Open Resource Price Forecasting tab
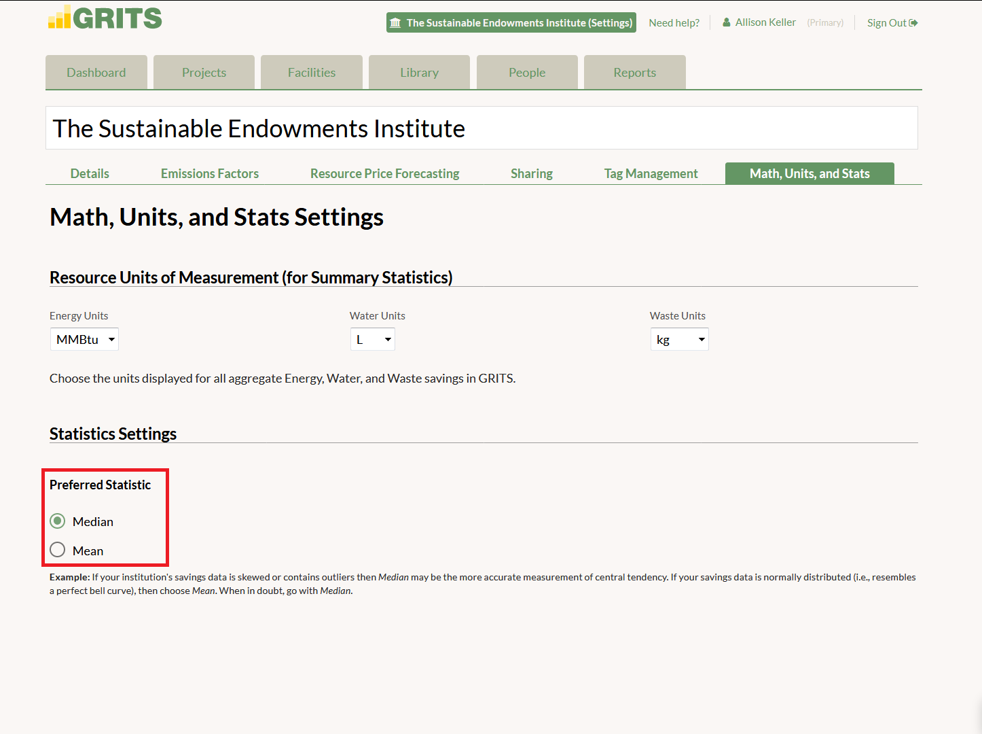The image size is (982, 734). point(385,173)
